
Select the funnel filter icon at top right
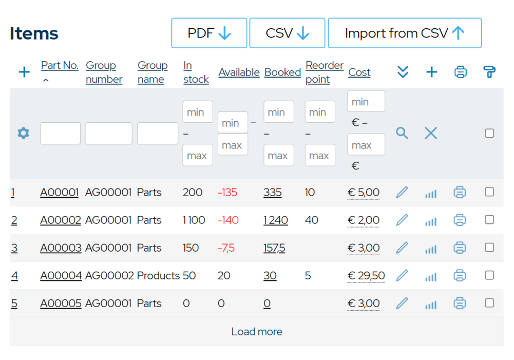coord(489,72)
